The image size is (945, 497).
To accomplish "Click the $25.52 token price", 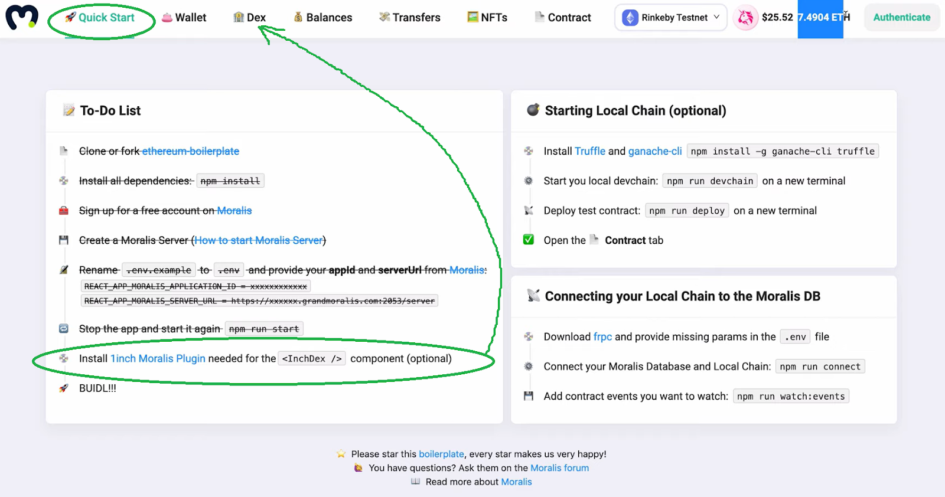I will 777,18.
